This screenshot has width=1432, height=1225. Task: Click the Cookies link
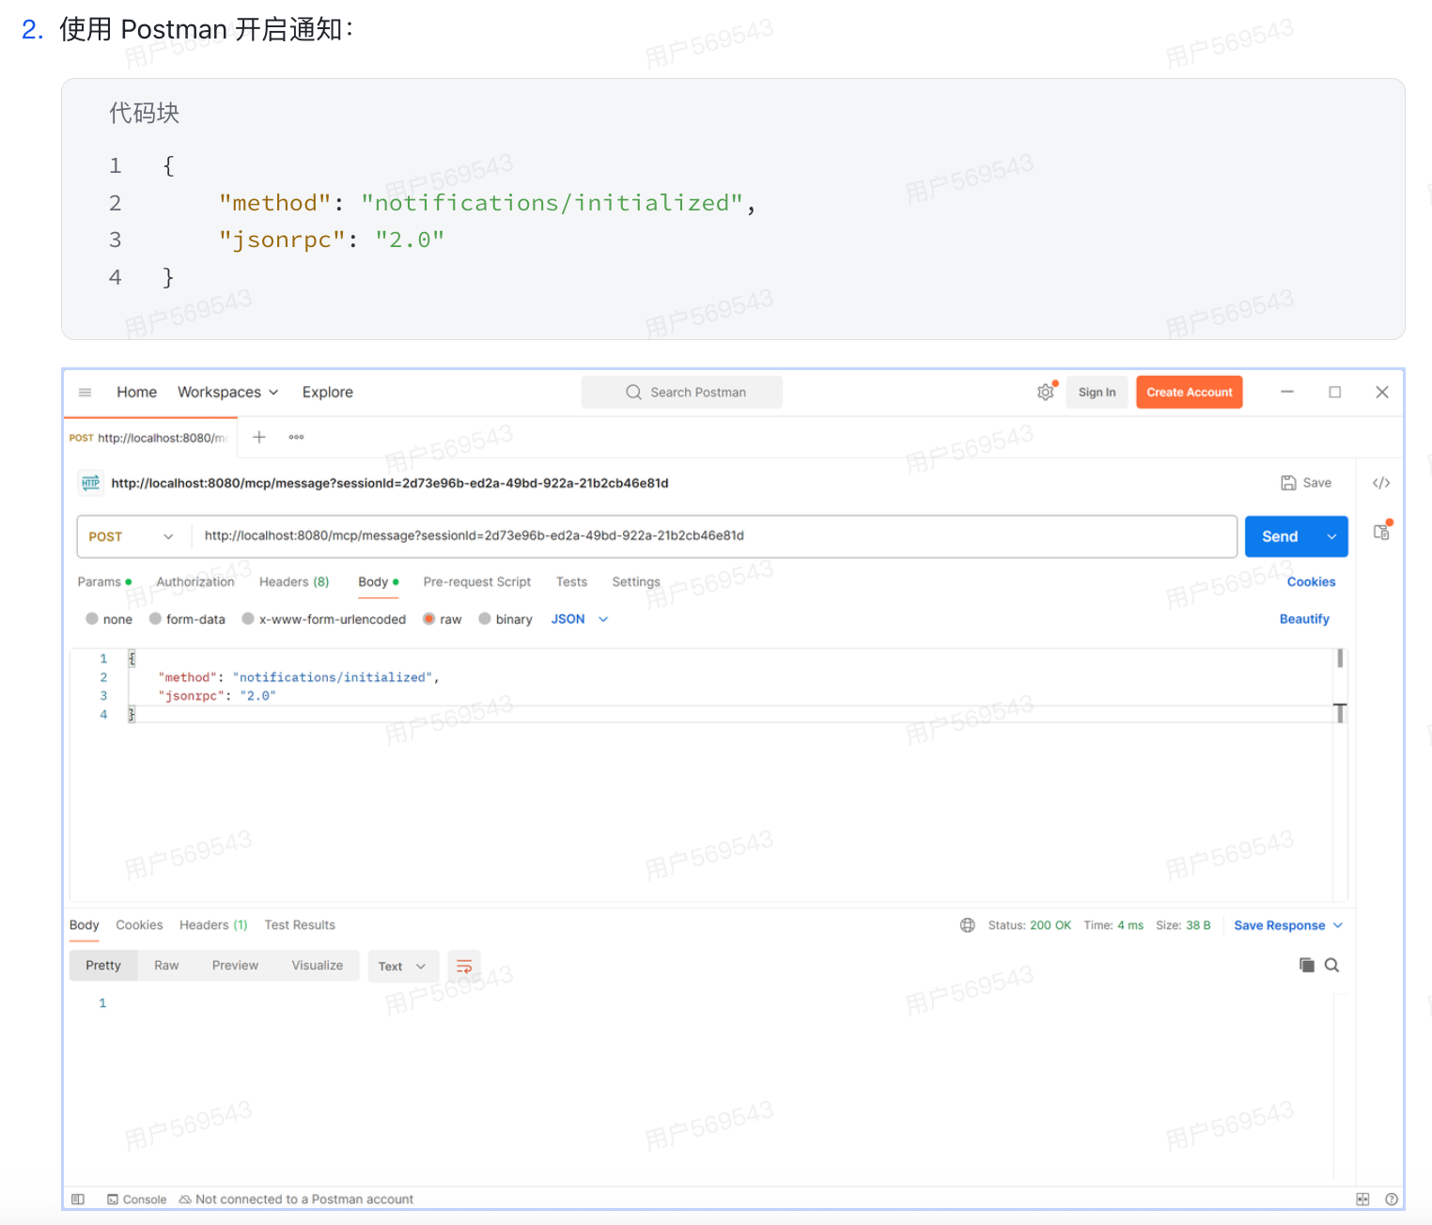click(1311, 582)
